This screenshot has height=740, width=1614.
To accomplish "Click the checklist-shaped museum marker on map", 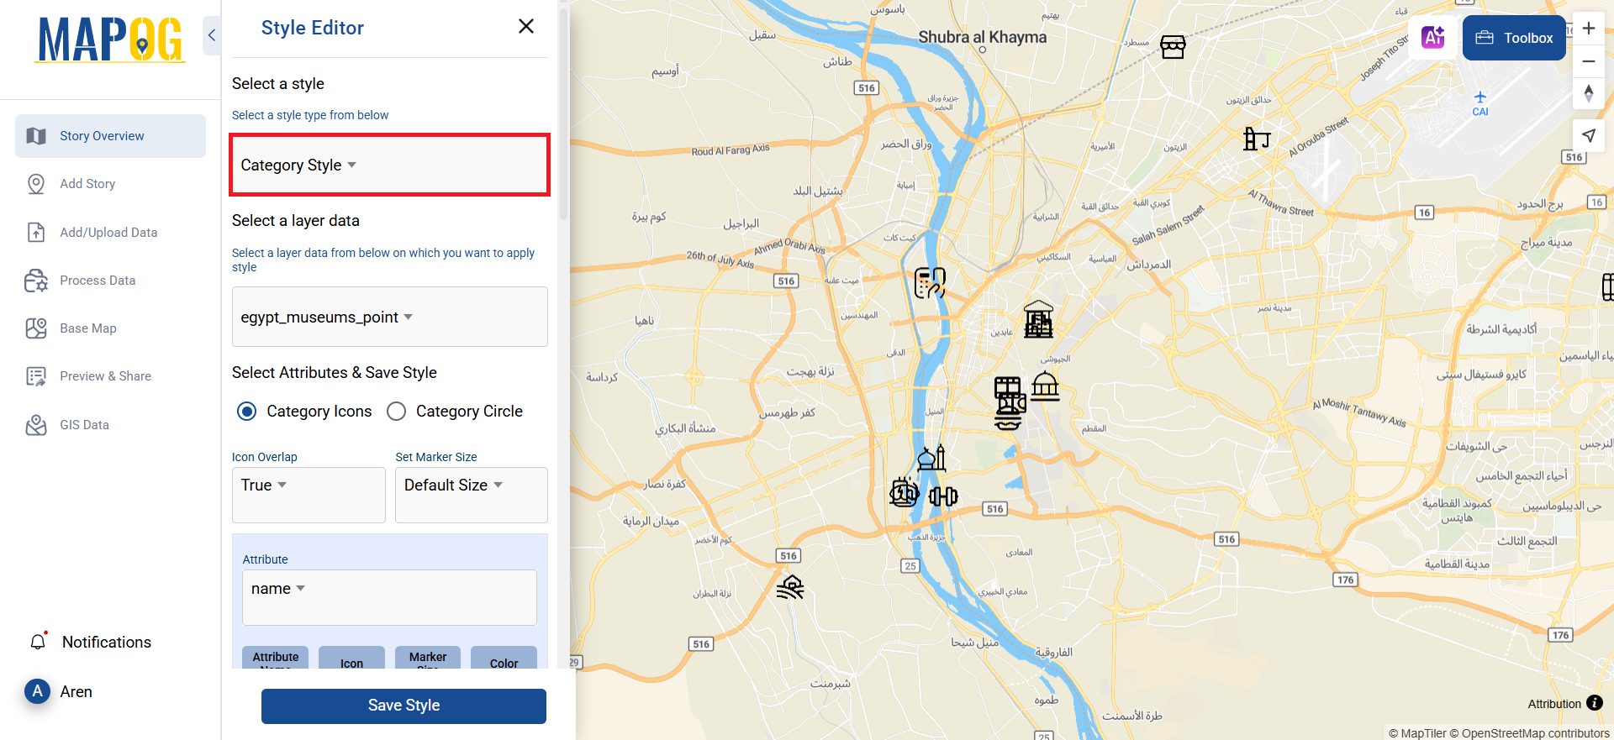I will click(930, 283).
